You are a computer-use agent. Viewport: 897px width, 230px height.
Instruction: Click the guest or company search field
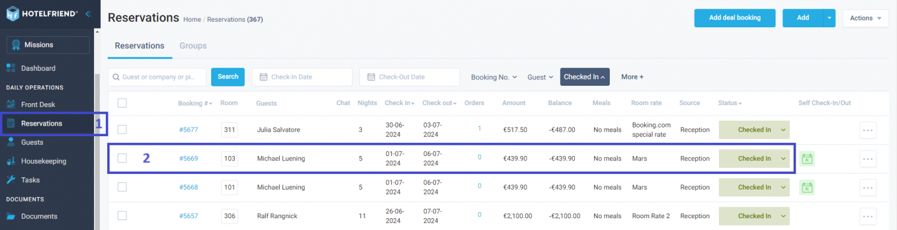(157, 77)
